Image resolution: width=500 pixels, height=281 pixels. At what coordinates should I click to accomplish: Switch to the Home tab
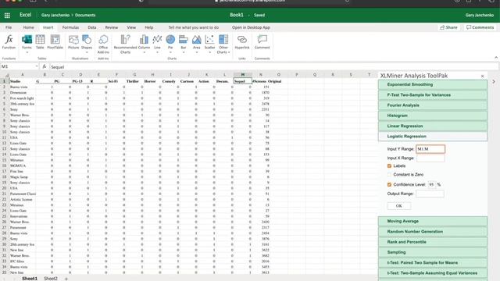[28, 28]
